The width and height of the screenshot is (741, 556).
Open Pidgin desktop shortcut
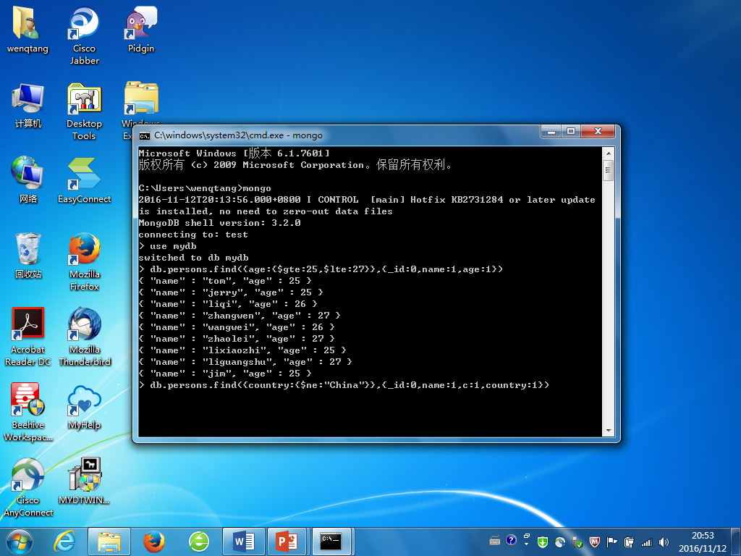[x=141, y=30]
